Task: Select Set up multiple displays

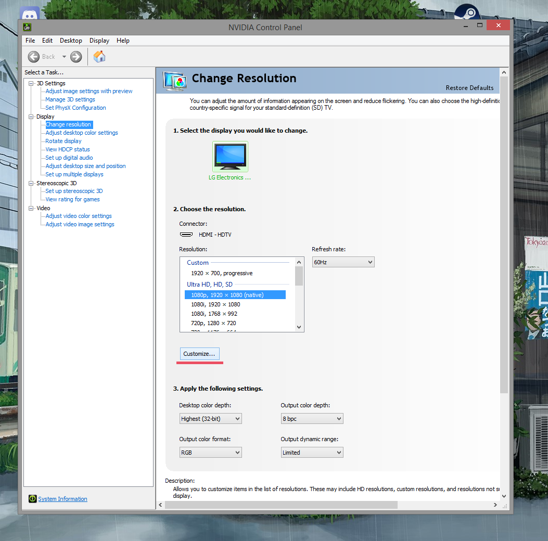Action: coord(74,174)
